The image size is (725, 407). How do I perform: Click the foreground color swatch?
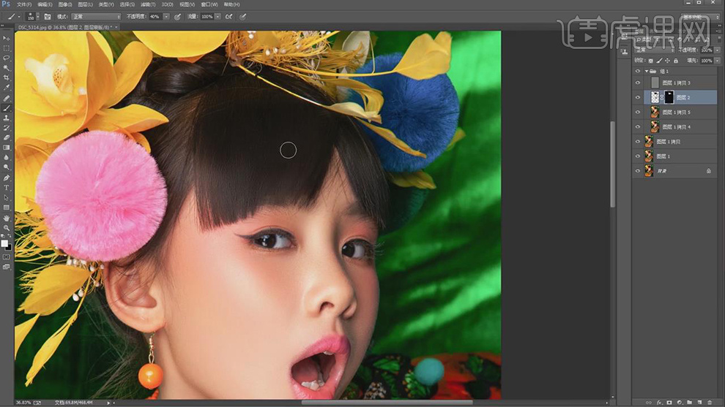click(4, 243)
